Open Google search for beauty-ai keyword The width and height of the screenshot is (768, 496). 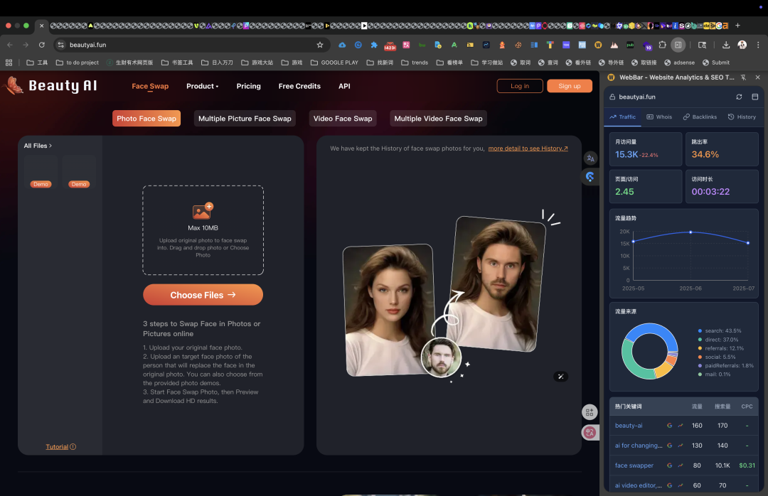click(x=670, y=426)
